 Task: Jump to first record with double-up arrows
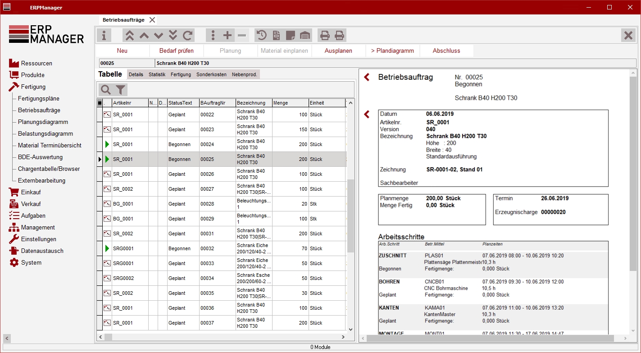click(x=129, y=35)
